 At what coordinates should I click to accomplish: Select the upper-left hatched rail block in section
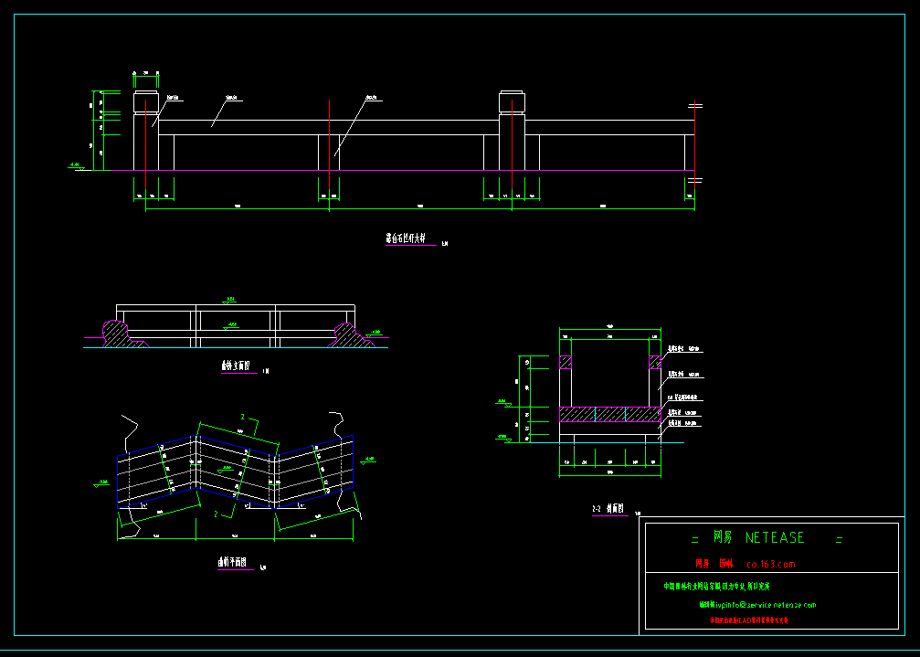[566, 362]
